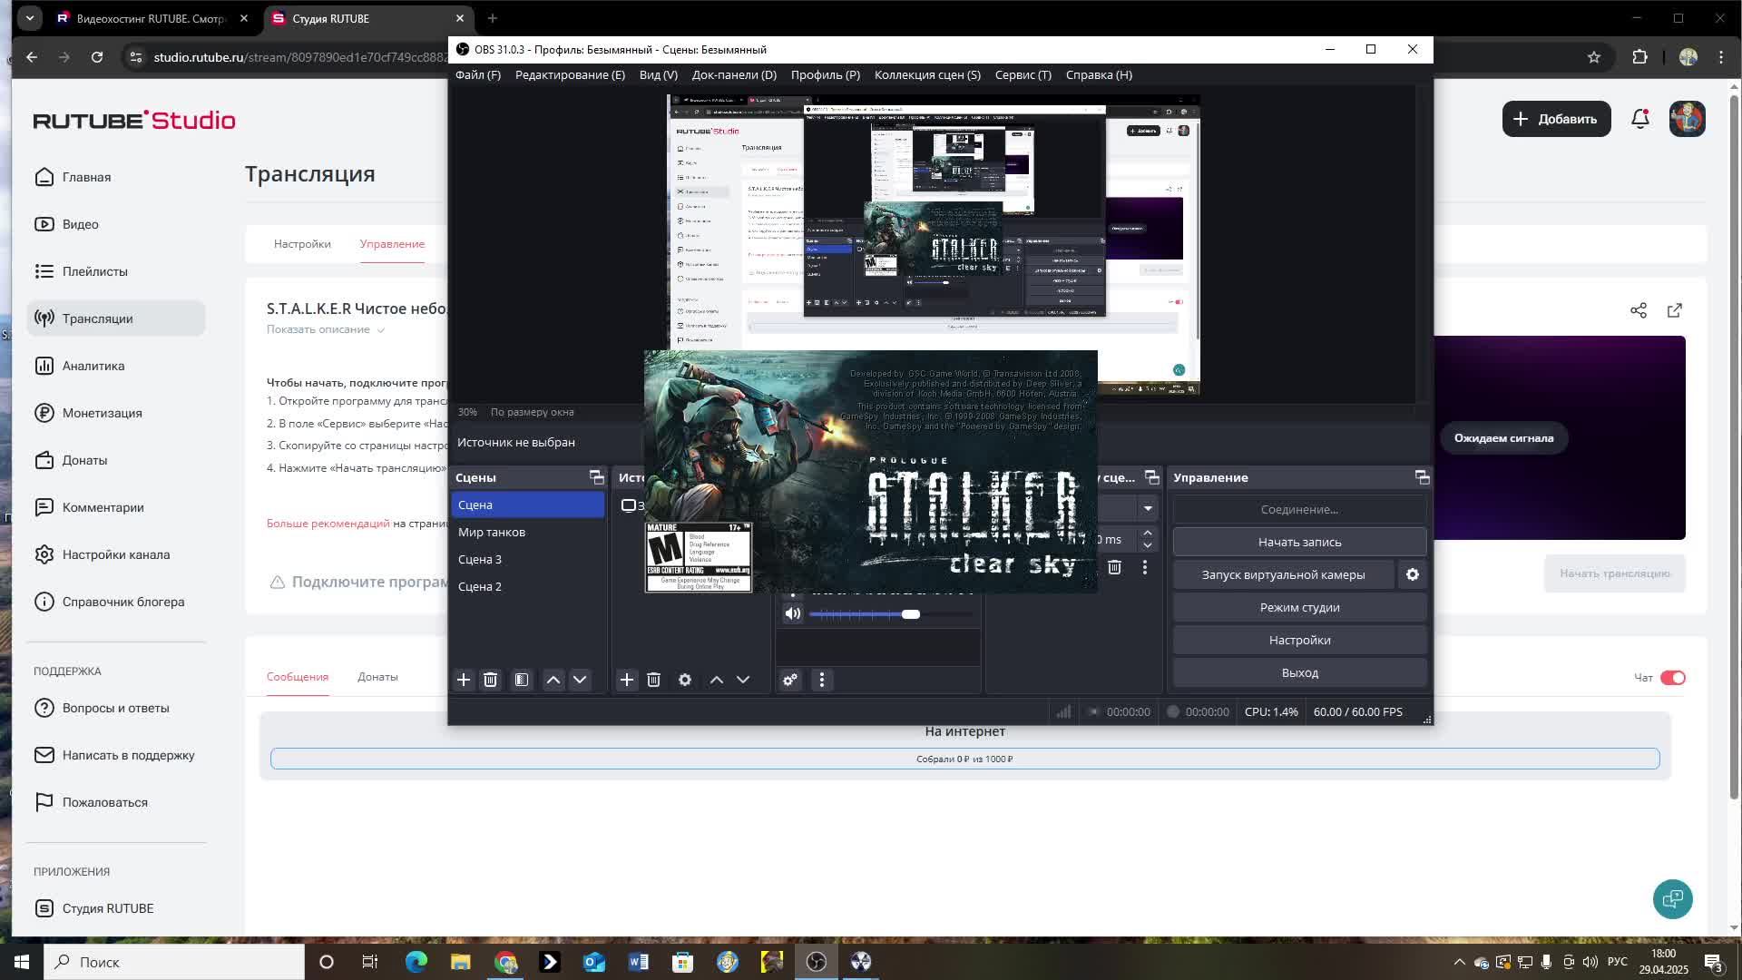Open the 'По размеру окна' preview scale dropdown

pos(532,412)
